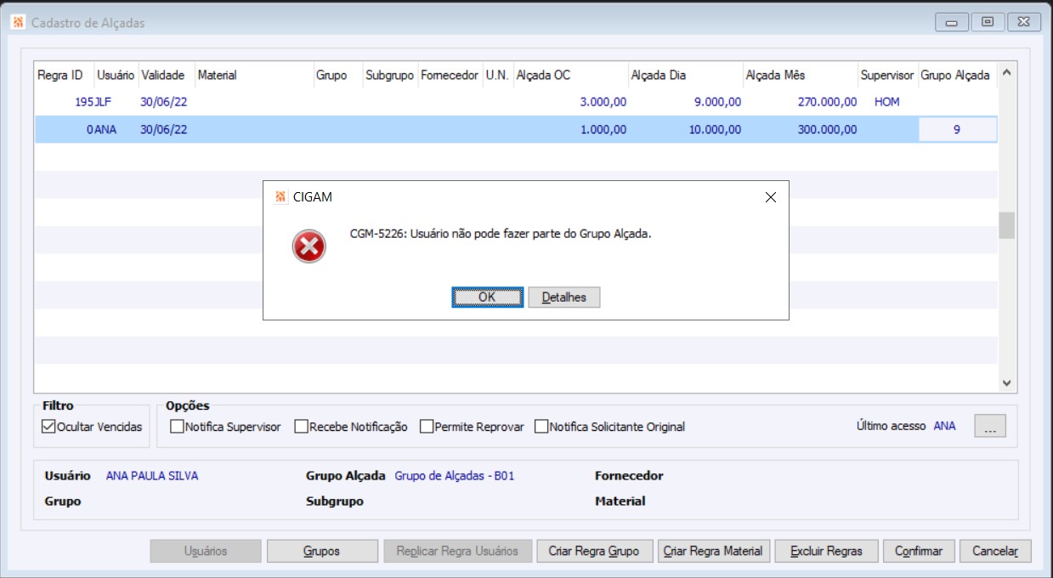Maximize the Cadastro de Alçadas window
The width and height of the screenshot is (1053, 578).
click(x=988, y=23)
